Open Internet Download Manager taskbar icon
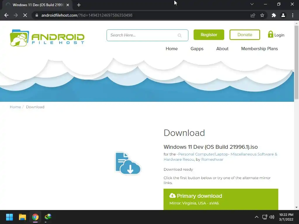299x224 pixels. (x=48, y=217)
